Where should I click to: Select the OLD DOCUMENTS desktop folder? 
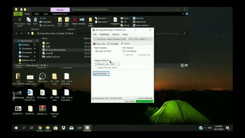[x=18, y=79]
